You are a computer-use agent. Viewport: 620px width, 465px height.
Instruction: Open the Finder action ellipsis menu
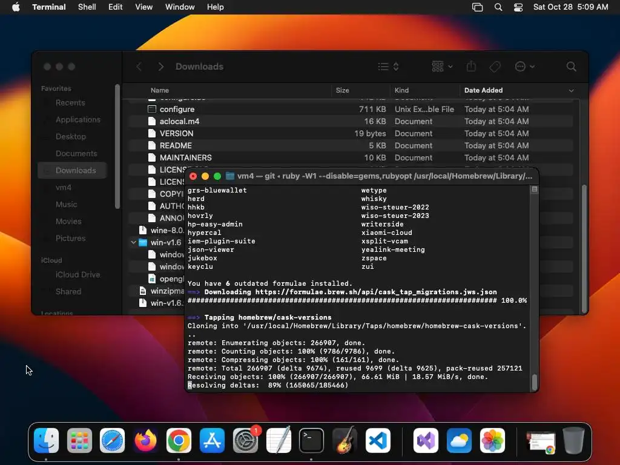(525, 67)
